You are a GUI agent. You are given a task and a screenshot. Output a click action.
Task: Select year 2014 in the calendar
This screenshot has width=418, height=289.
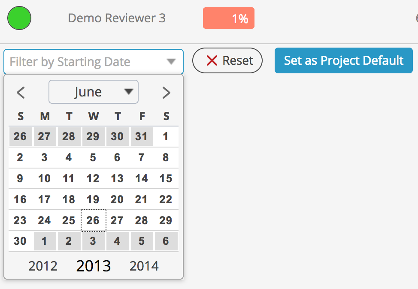144,266
